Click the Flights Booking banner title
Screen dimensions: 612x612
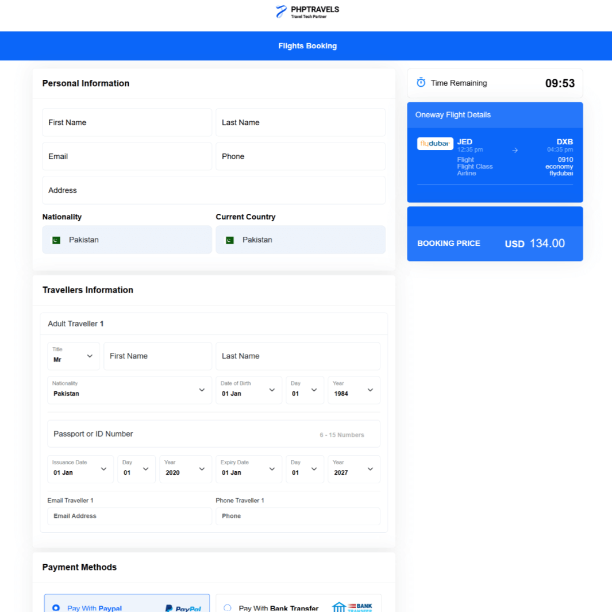coord(307,45)
